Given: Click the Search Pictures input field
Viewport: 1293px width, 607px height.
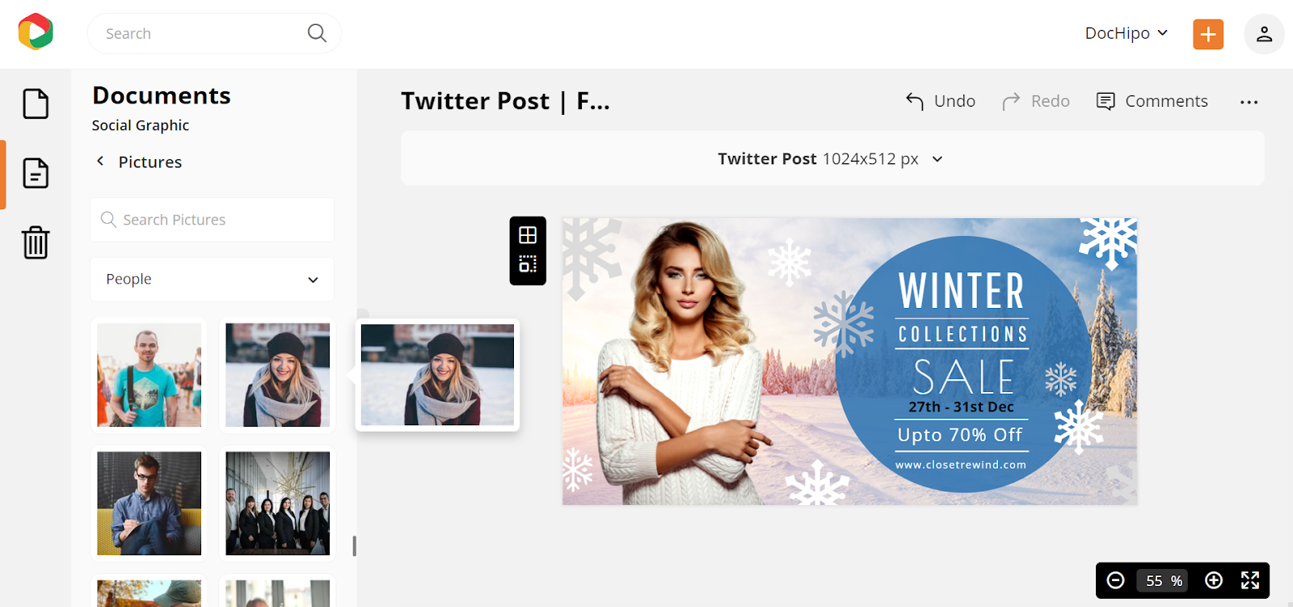Looking at the screenshot, I should 212,220.
